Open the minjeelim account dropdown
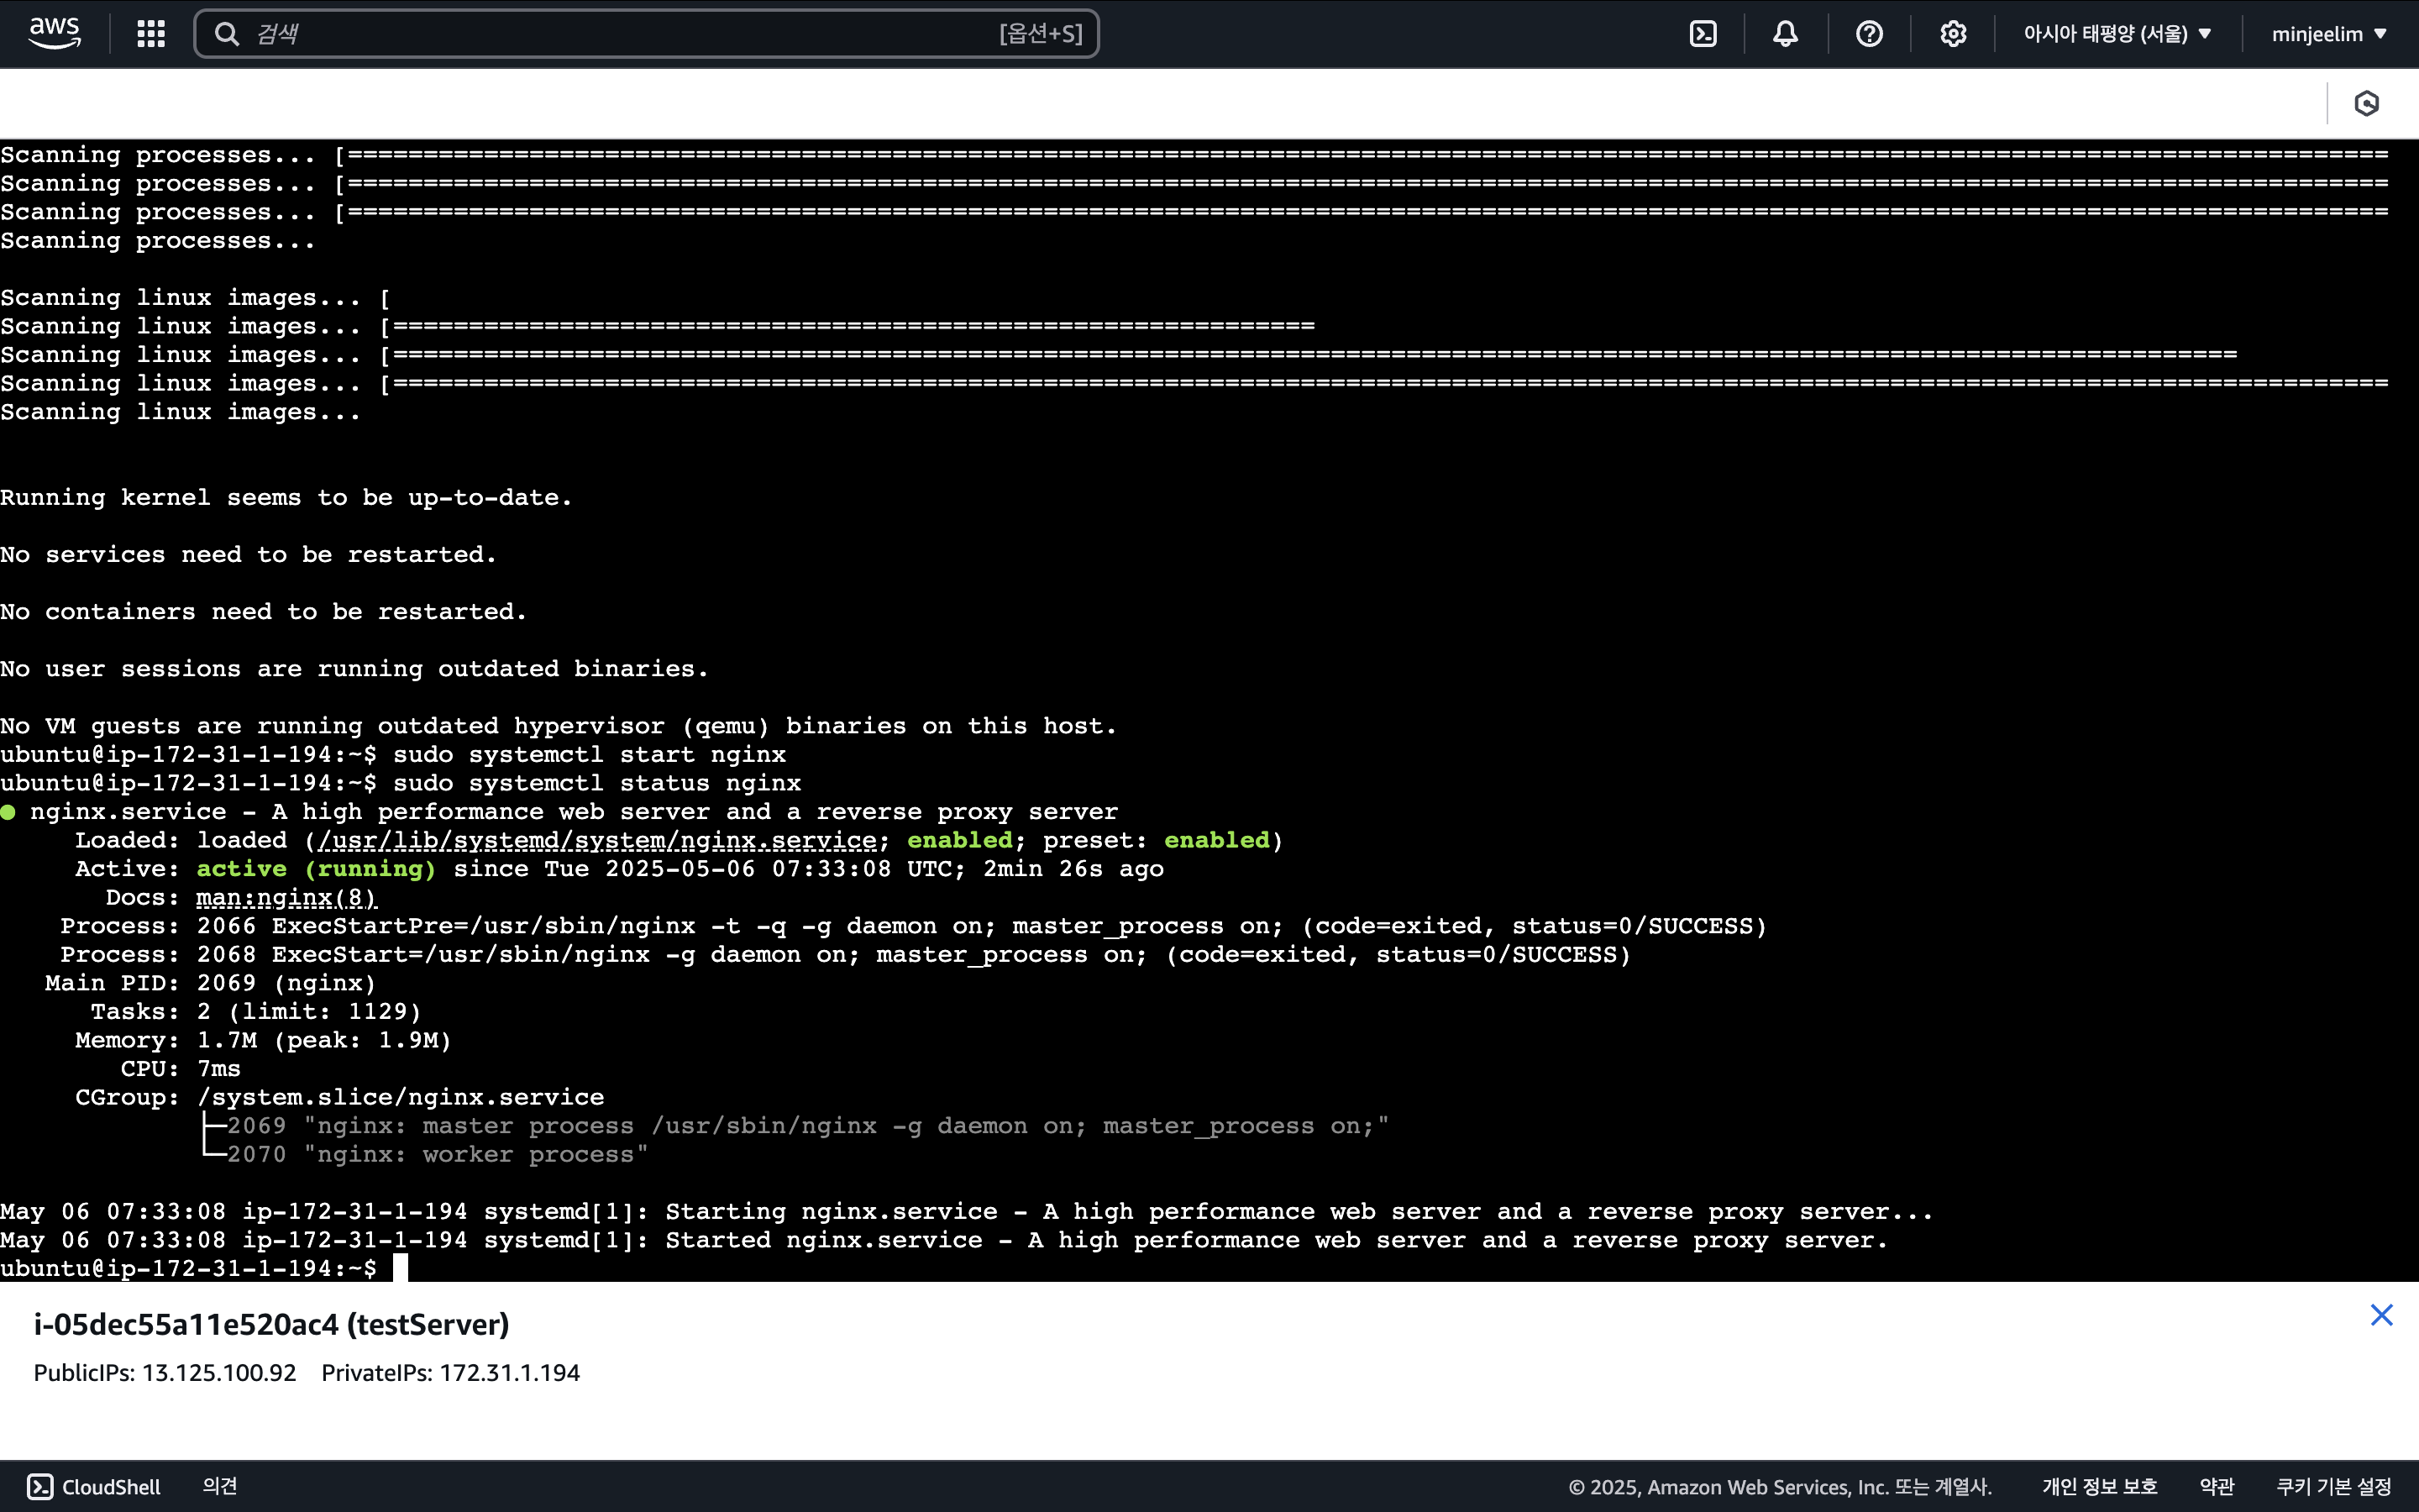The image size is (2419, 1512). (x=2329, y=34)
